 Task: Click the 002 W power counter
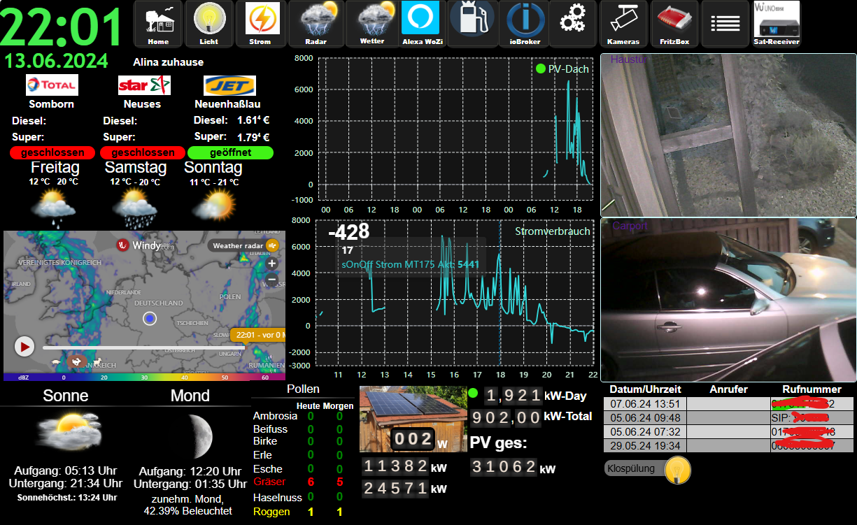(412, 440)
